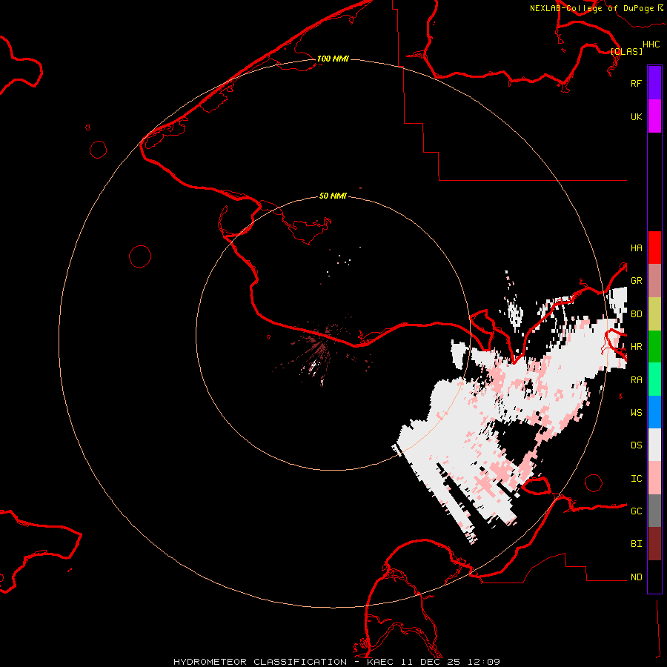Click the WS legend label
This screenshot has width=667, height=667.
point(636,413)
